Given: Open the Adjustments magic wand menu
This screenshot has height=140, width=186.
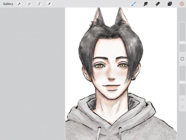Looking at the screenshot, I should pyautogui.click(x=29, y=4).
